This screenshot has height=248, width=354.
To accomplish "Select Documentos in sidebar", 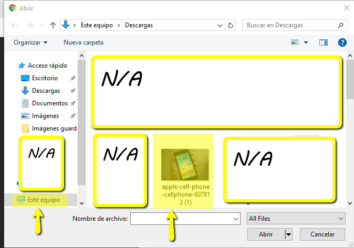I will (49, 103).
